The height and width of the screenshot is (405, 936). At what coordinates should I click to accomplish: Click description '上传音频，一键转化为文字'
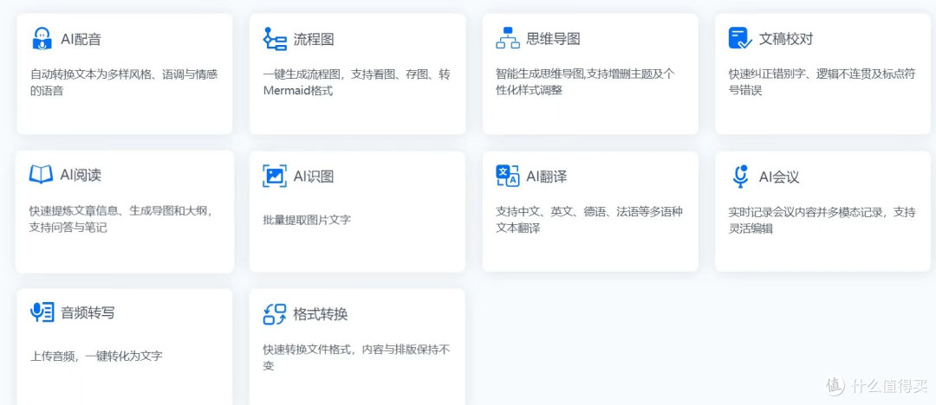[97, 356]
